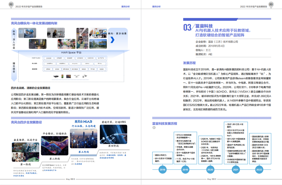Click the 横向：更多场景 label
This screenshot has height=185, width=282.
pos(117,34)
